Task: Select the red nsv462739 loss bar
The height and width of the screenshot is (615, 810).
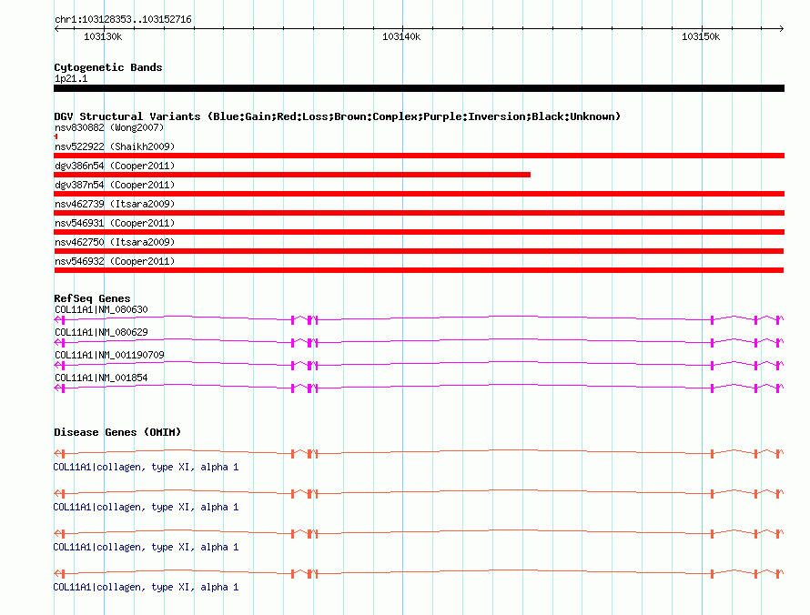Action: point(419,213)
